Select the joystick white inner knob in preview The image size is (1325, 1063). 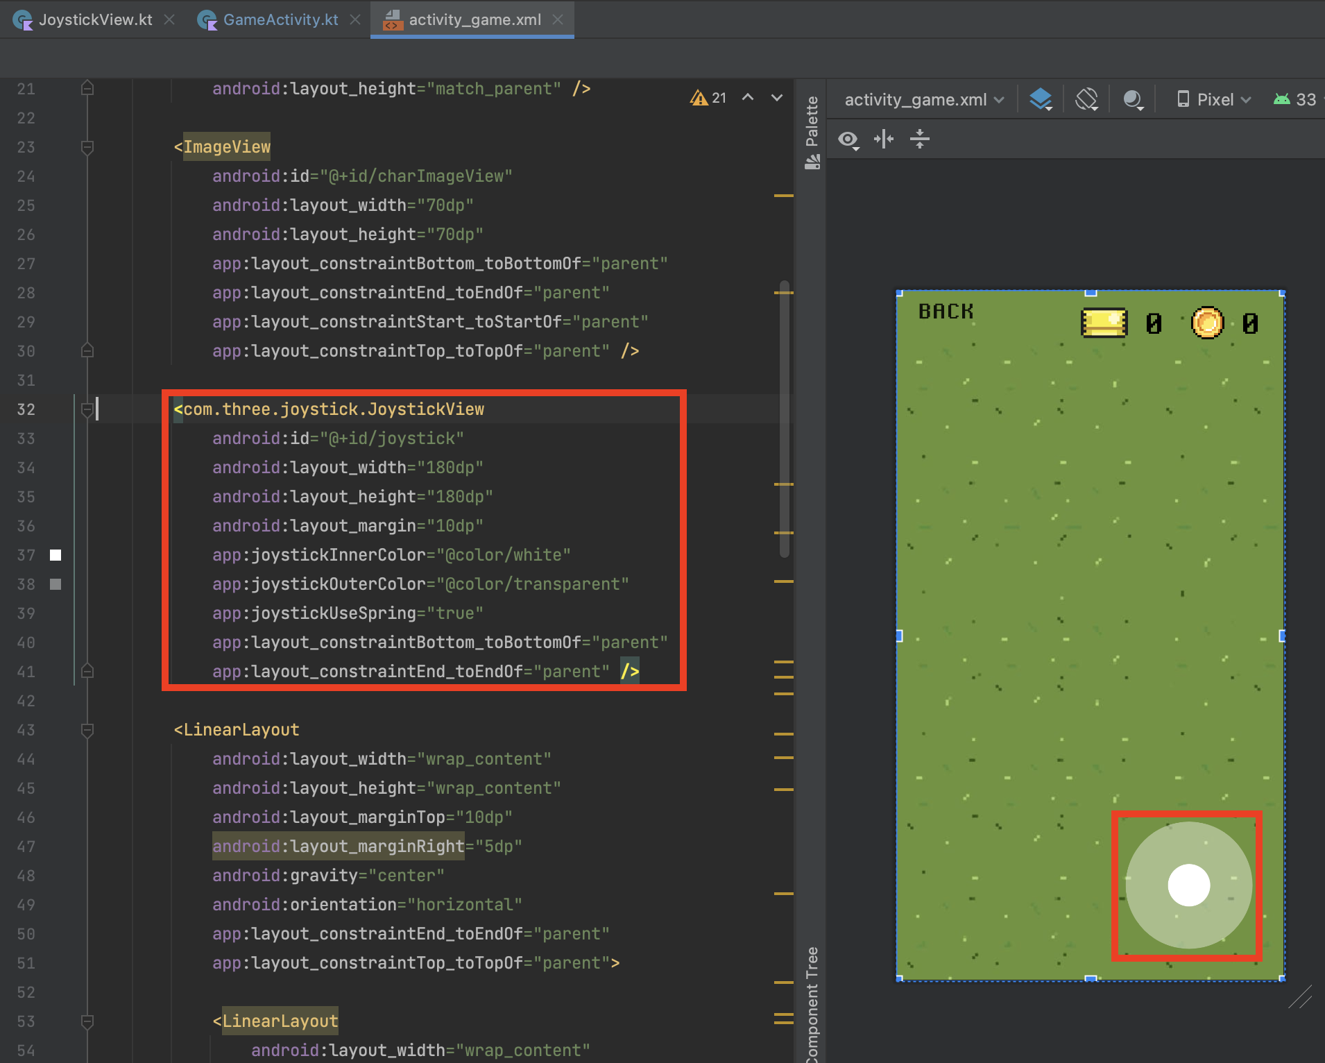[x=1189, y=885]
